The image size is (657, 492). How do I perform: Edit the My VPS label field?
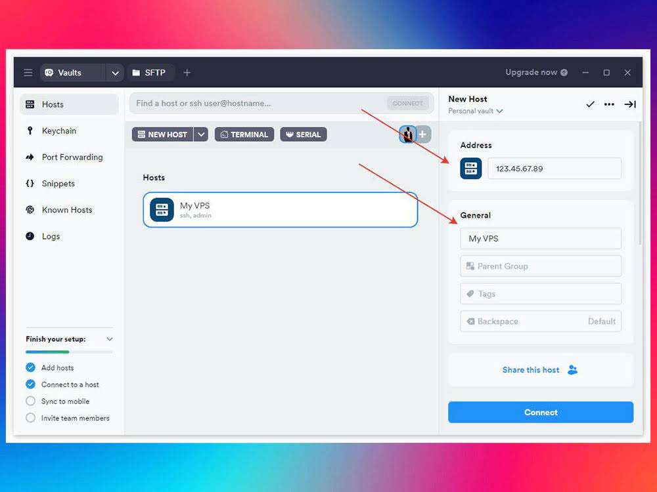tap(541, 239)
